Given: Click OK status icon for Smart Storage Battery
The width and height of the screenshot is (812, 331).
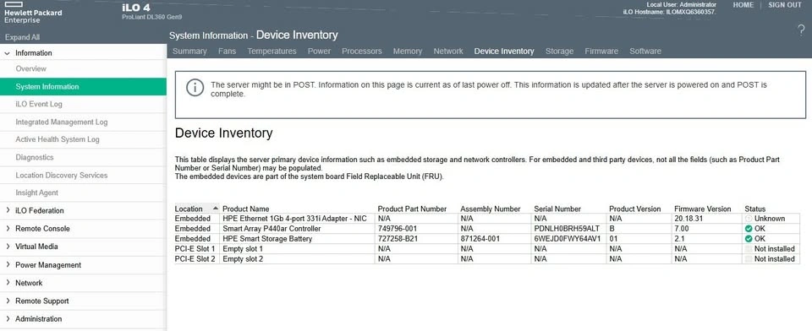Looking at the screenshot, I should point(749,239).
